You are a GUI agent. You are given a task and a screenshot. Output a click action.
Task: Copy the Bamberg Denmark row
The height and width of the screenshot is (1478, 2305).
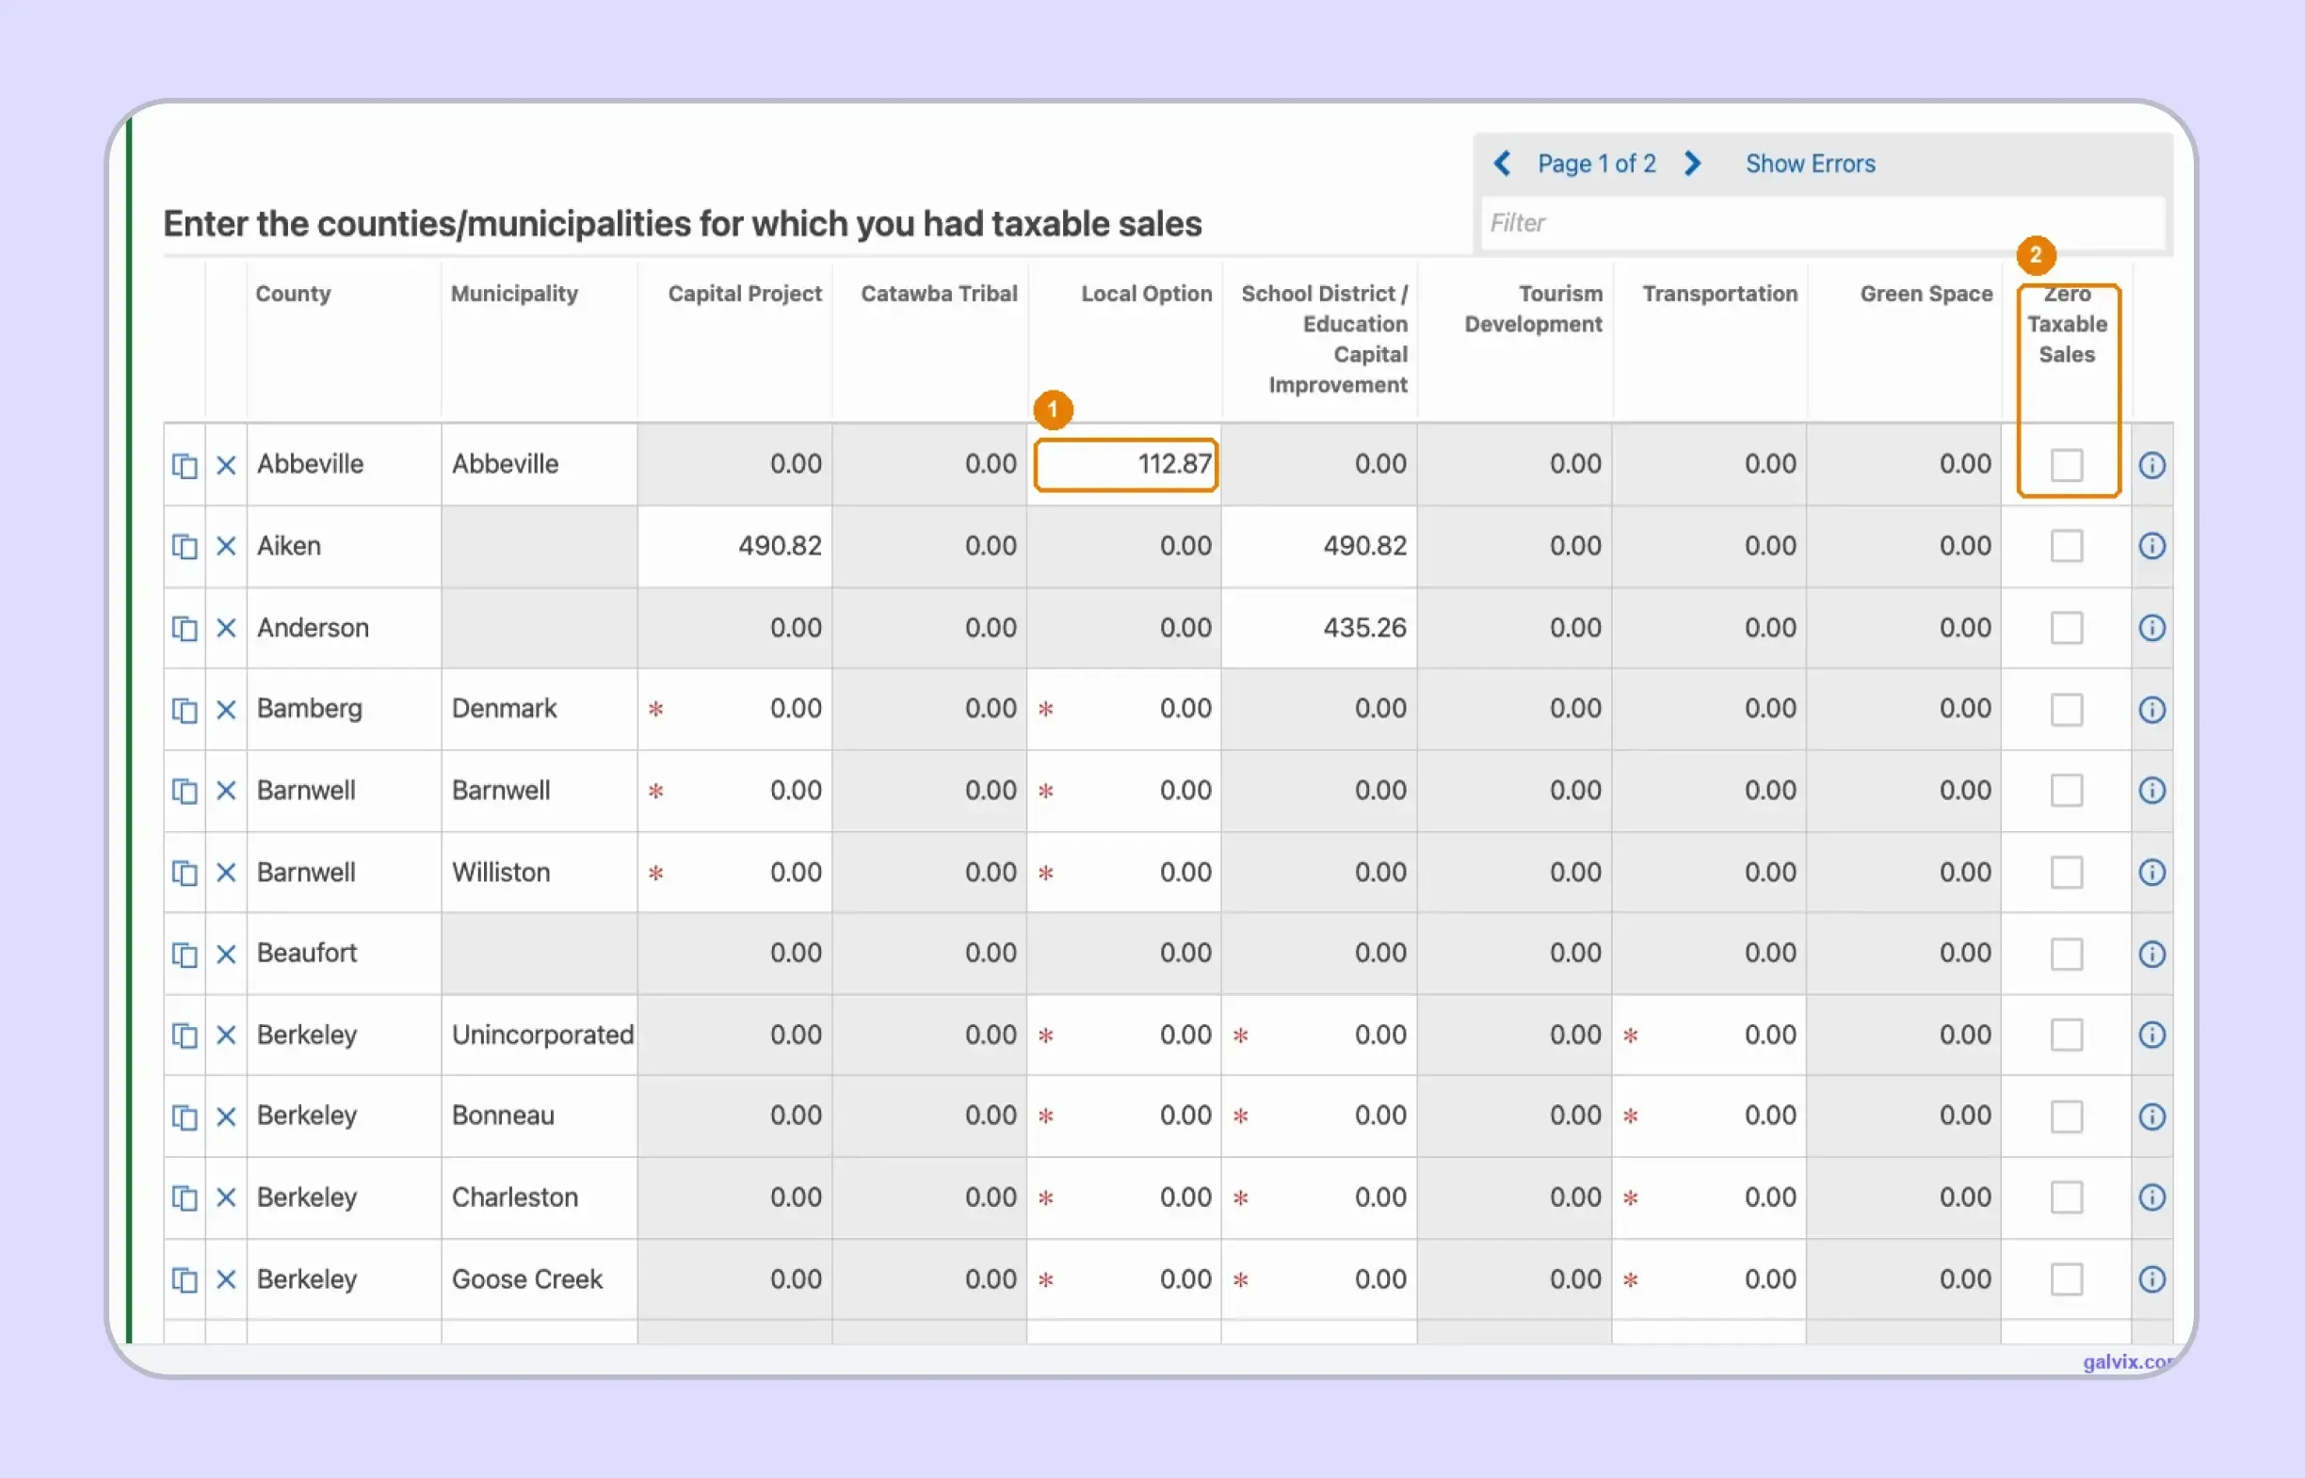185,709
